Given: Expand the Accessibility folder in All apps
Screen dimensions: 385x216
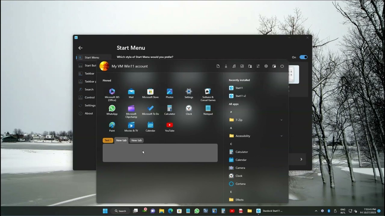Looking at the screenshot, I should coord(256,136).
